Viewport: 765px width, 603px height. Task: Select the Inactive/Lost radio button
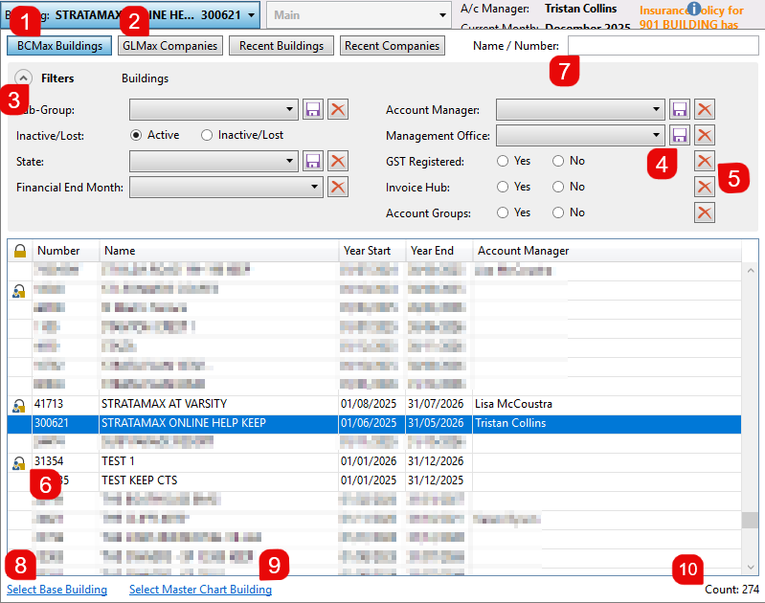click(207, 135)
